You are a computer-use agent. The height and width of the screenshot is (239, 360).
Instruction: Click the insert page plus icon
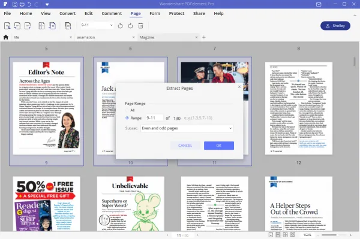28,26
